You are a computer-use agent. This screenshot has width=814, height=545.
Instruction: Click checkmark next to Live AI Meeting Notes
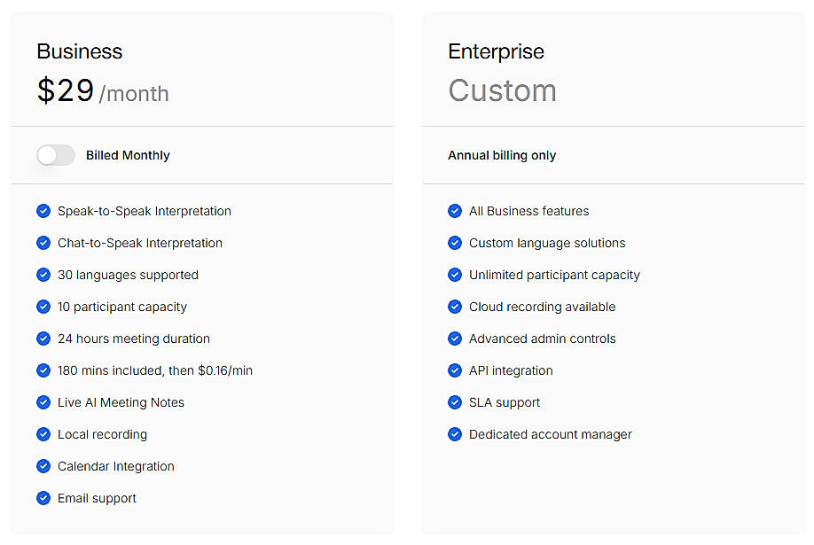43,402
